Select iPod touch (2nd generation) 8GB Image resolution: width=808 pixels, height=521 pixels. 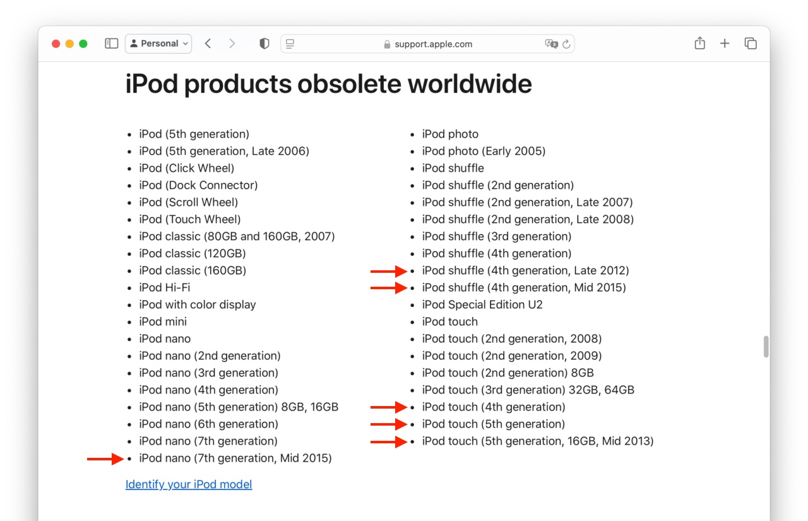508,373
